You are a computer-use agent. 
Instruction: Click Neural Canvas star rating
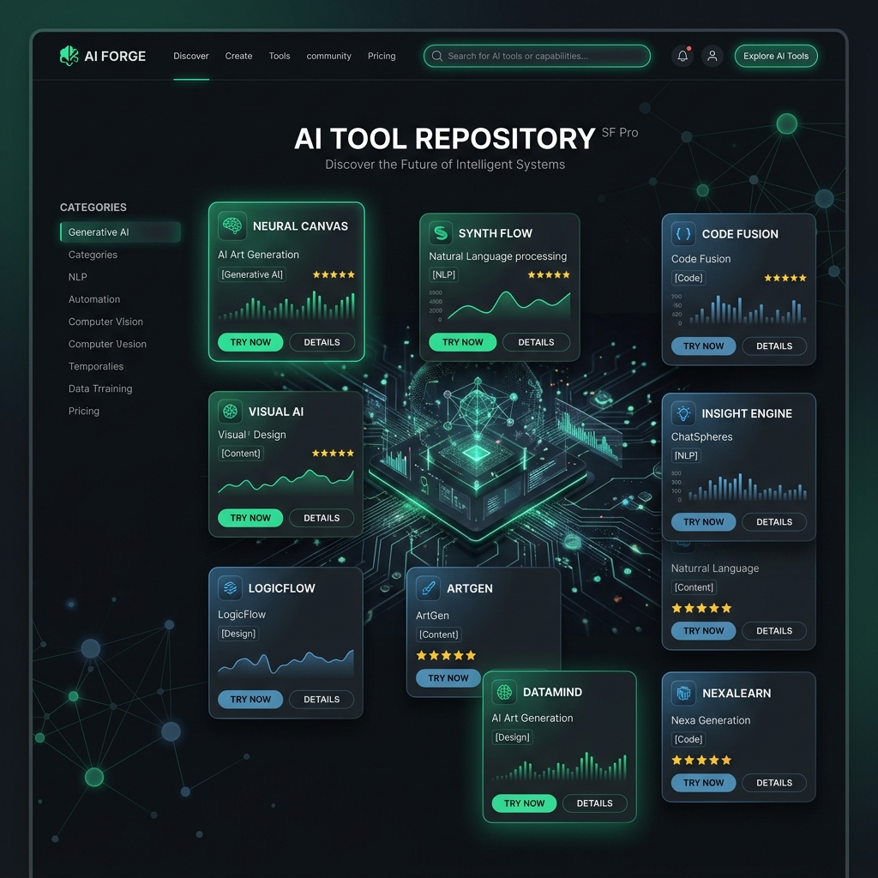334,274
